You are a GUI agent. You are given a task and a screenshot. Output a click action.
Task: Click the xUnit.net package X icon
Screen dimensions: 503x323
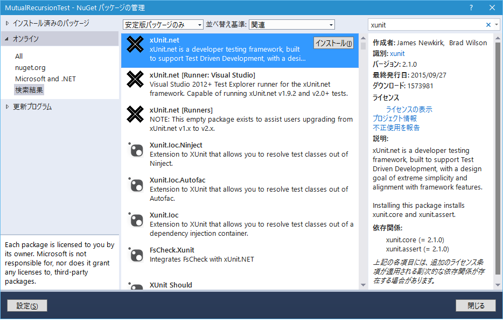pyautogui.click(x=135, y=44)
